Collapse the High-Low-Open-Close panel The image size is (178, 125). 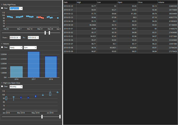click(2, 83)
